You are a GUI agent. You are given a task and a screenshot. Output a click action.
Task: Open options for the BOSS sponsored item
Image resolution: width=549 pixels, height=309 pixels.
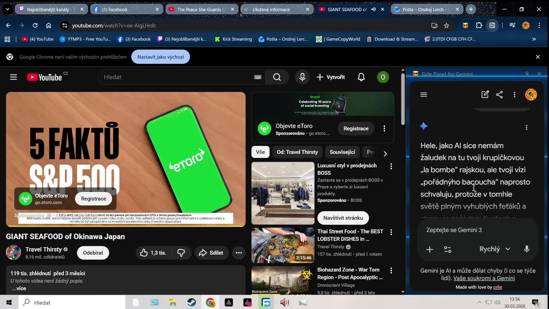click(391, 166)
